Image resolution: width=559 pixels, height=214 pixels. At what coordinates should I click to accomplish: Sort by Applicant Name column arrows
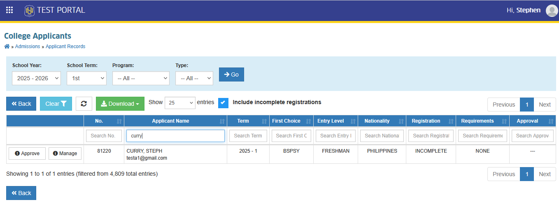[222, 121]
